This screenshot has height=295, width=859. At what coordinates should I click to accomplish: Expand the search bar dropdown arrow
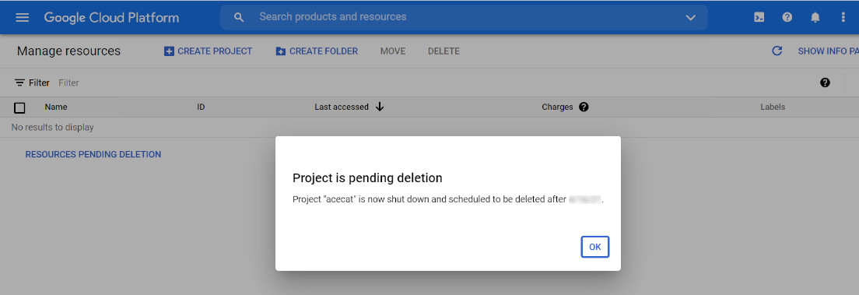[690, 18]
